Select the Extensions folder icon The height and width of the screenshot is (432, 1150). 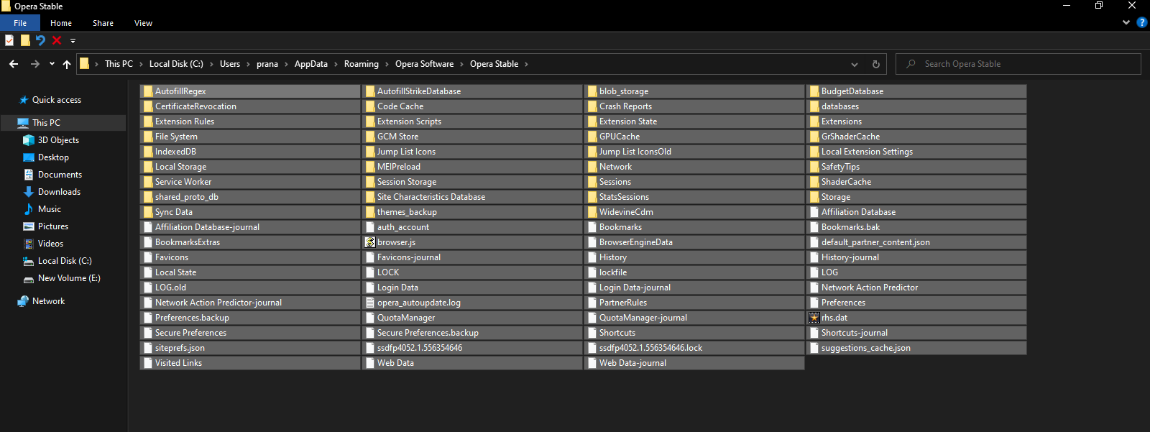coord(814,121)
